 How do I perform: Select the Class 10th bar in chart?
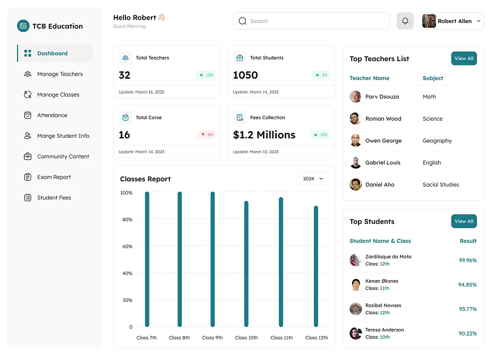[x=246, y=262]
